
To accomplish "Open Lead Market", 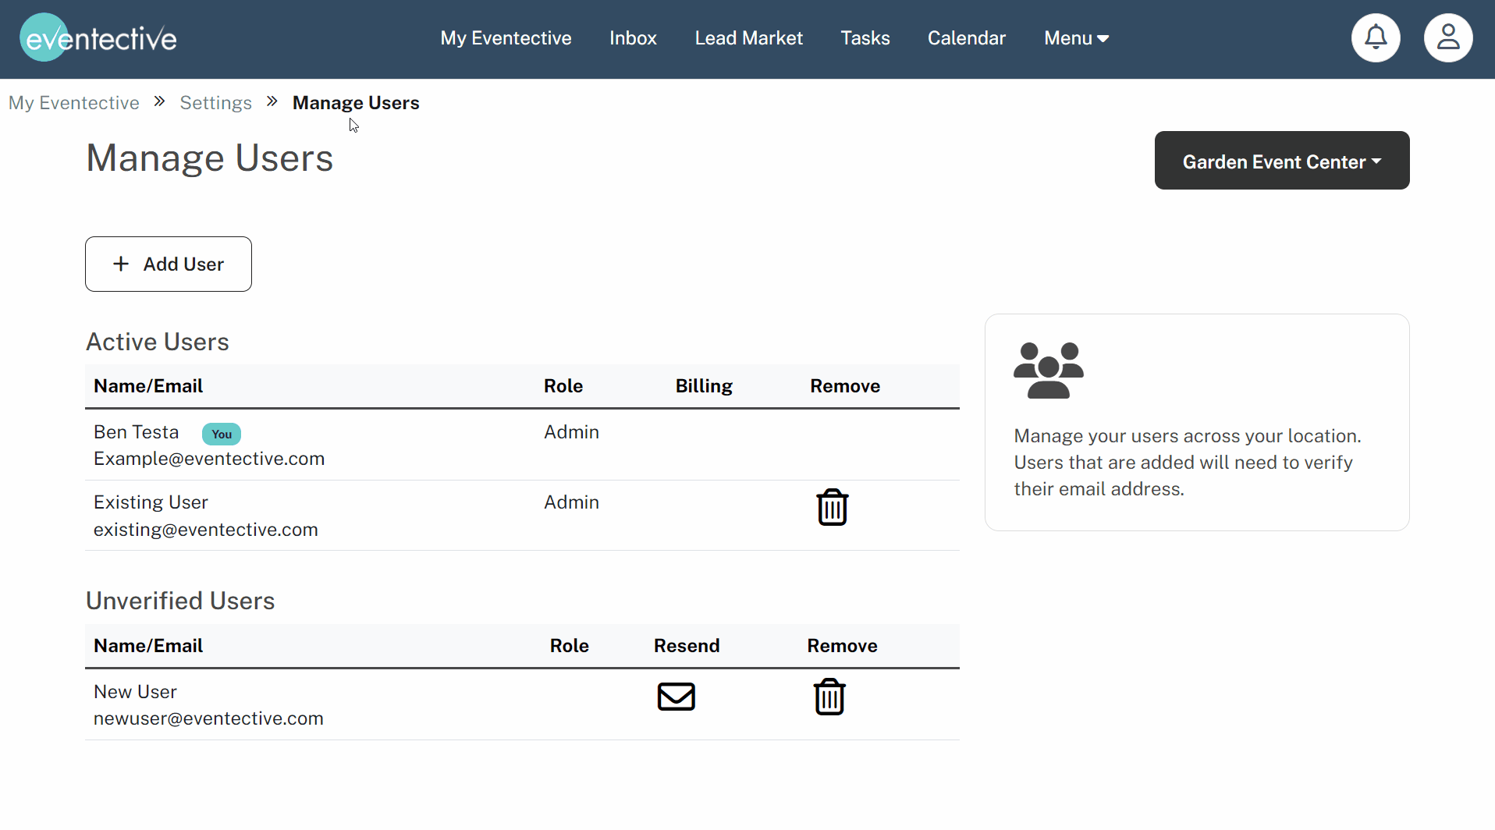I will 748,38.
